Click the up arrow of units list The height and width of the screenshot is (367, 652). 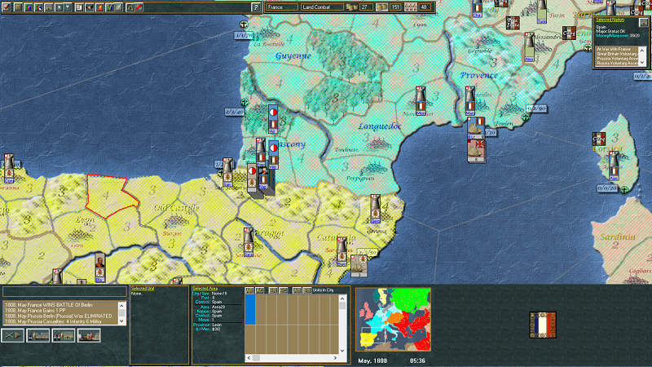[x=342, y=298]
